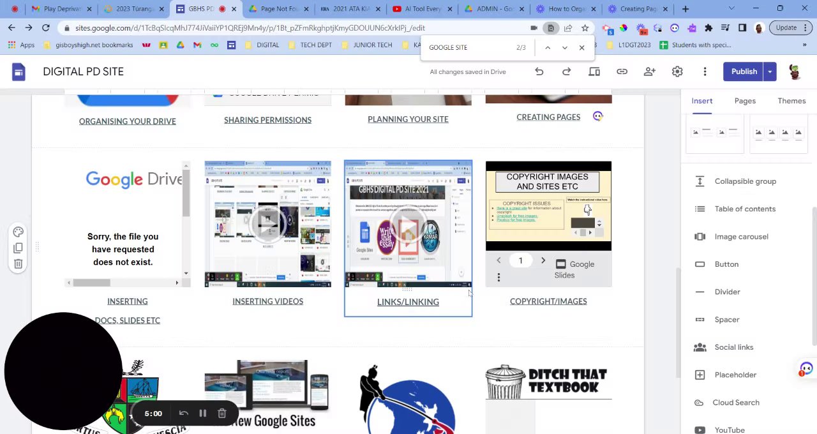Copy published site link icon
The image size is (817, 434).
point(622,71)
